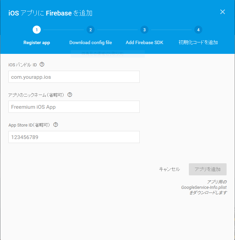
Task: Click the dialog title iOS アプリに Firebase を追加
Action: point(50,13)
